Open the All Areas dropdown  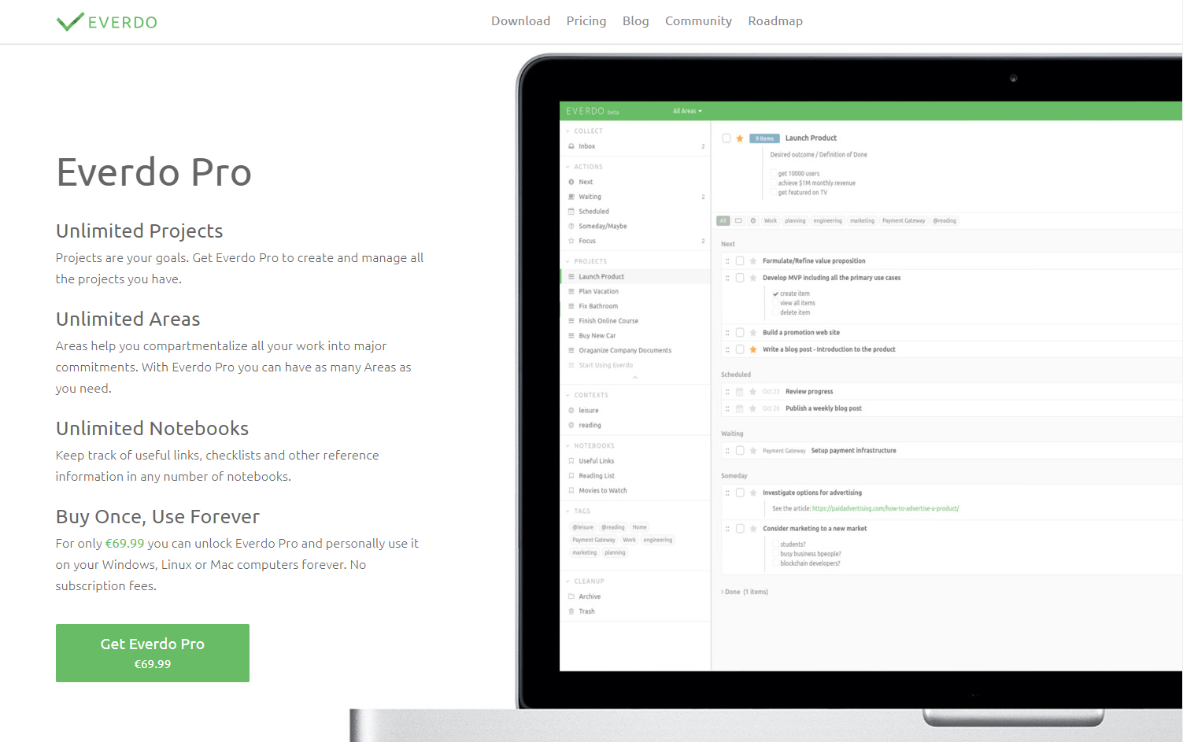click(x=687, y=111)
